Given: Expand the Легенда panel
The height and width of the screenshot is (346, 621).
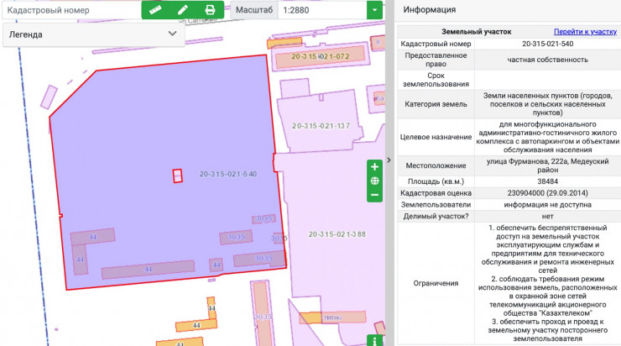Looking at the screenshot, I should pyautogui.click(x=172, y=34).
